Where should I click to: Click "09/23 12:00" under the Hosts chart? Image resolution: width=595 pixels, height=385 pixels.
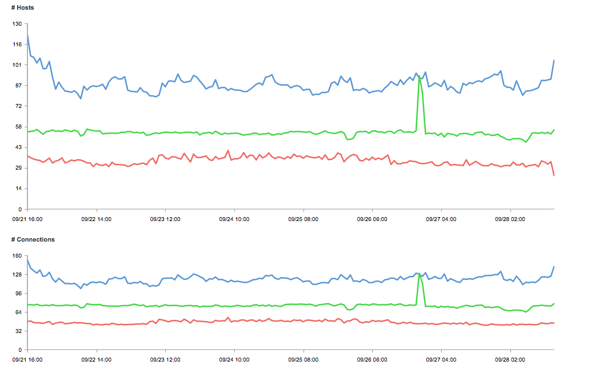(x=165, y=219)
